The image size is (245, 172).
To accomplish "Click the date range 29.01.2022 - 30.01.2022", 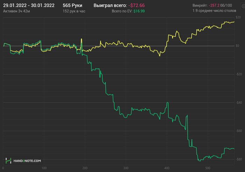I will pos(29,6).
